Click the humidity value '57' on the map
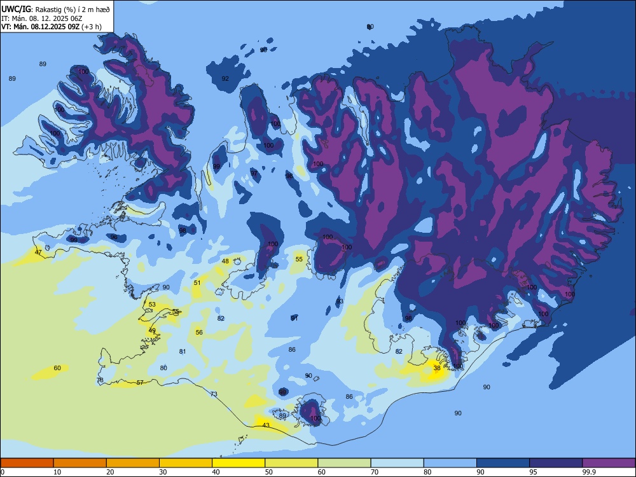Screen dimensions: 636x477 coord(140,382)
